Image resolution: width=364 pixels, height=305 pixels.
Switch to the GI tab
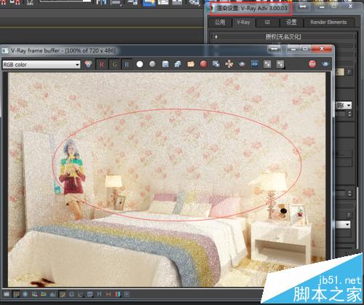(x=267, y=23)
